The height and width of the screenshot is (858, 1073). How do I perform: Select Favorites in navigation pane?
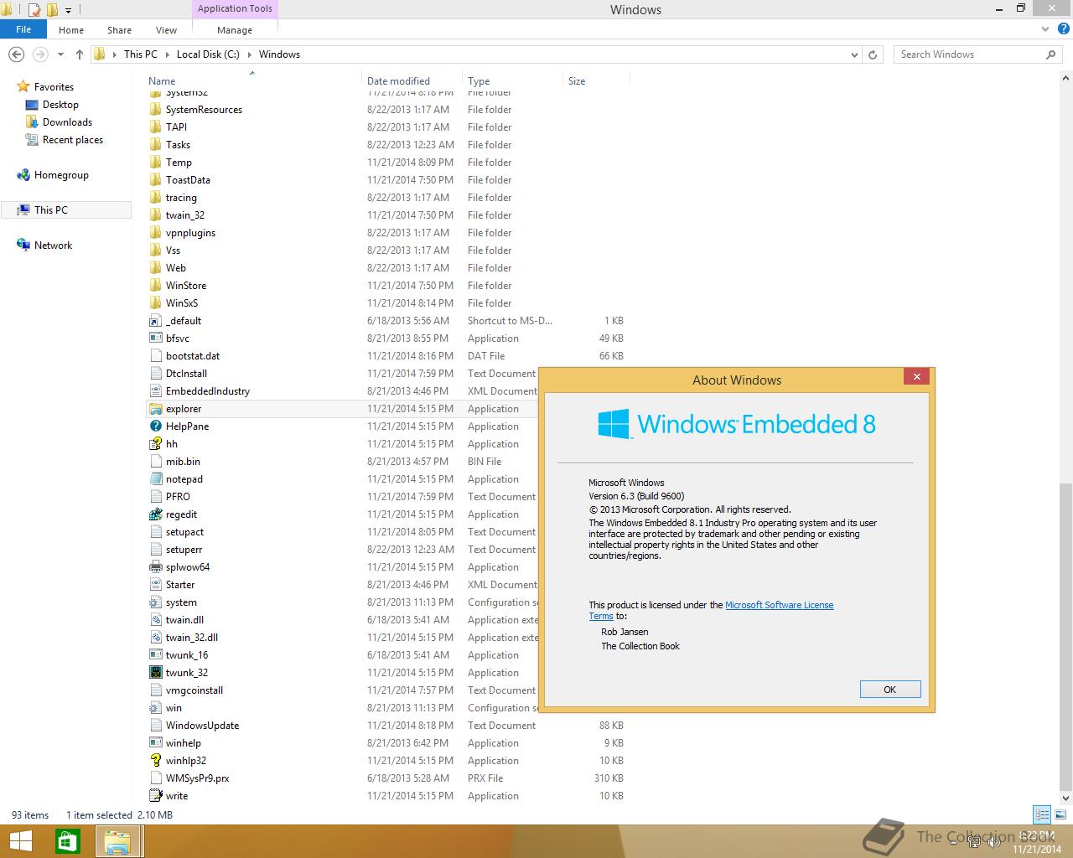(54, 87)
